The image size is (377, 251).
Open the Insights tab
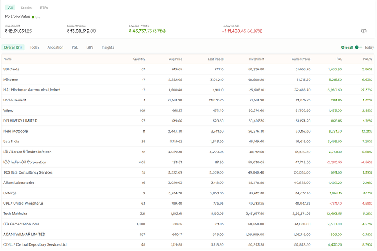[x=108, y=47]
